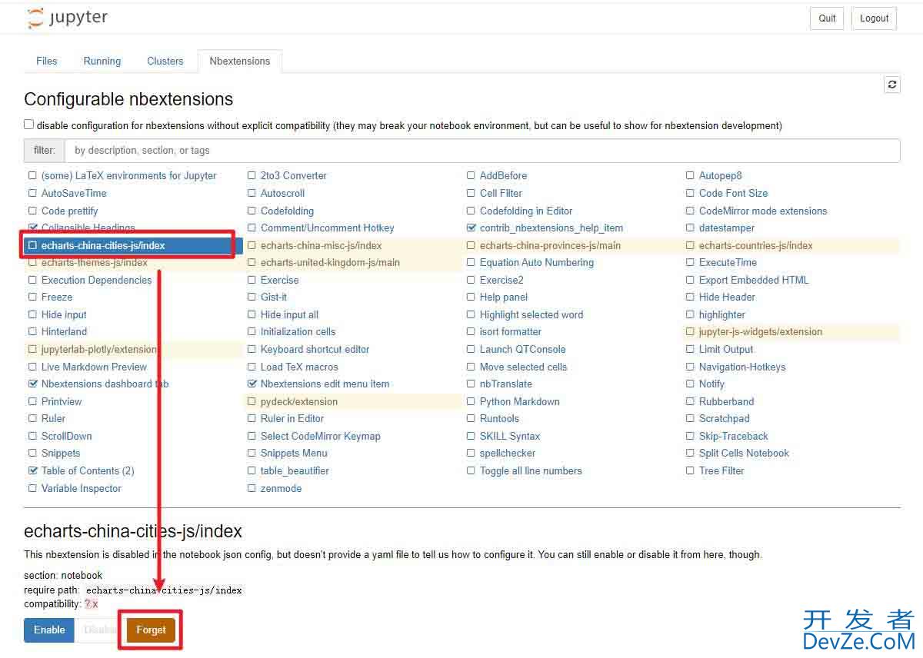This screenshot has width=923, height=658.
Task: Open echarts-china-misc-js/index entry
Action: tap(321, 245)
